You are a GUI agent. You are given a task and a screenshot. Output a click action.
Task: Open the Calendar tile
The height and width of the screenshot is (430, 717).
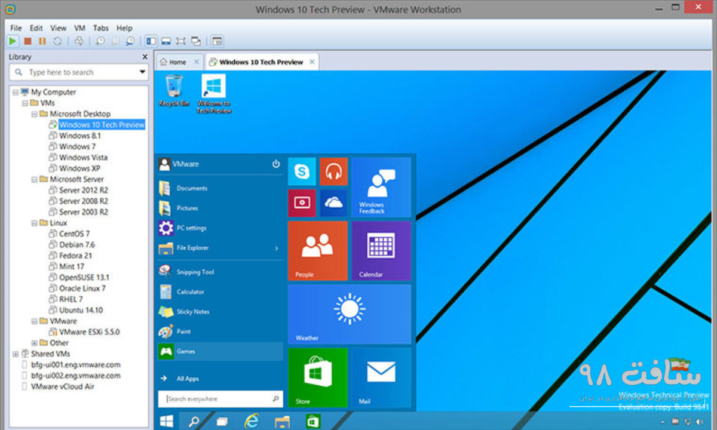pos(381,251)
